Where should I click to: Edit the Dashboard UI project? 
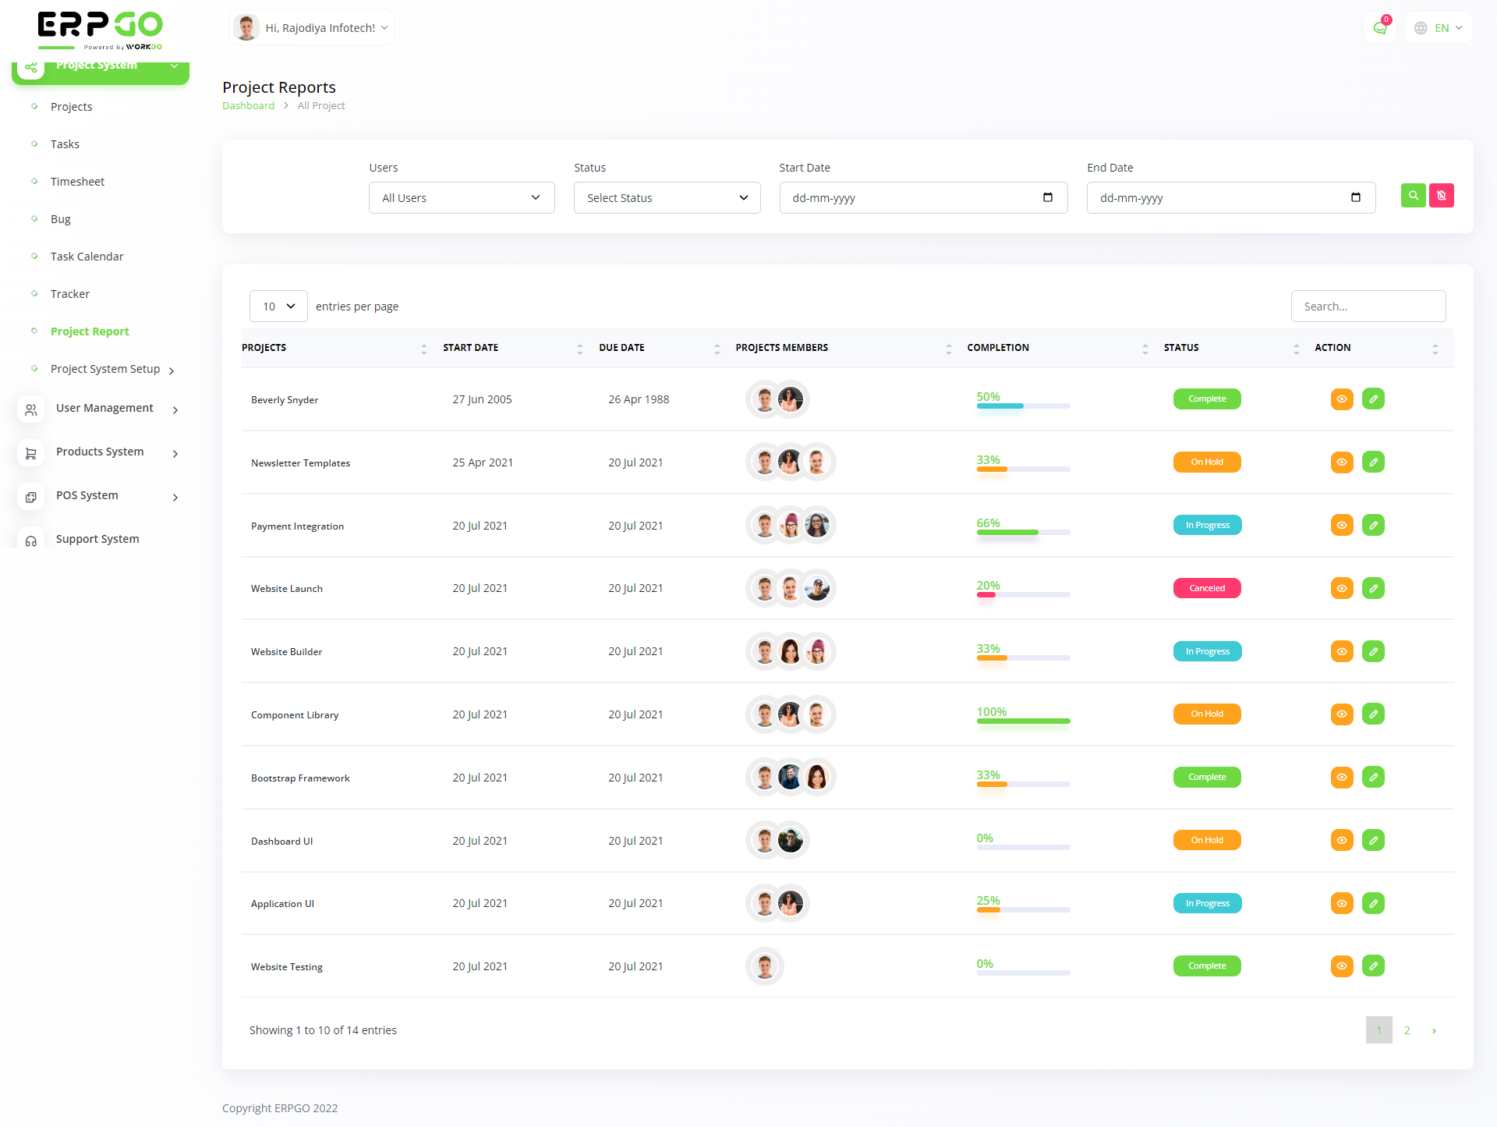(x=1373, y=841)
